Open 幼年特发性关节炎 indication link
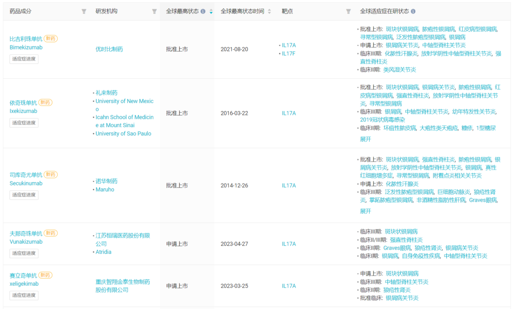The image size is (513, 309). (x=474, y=111)
